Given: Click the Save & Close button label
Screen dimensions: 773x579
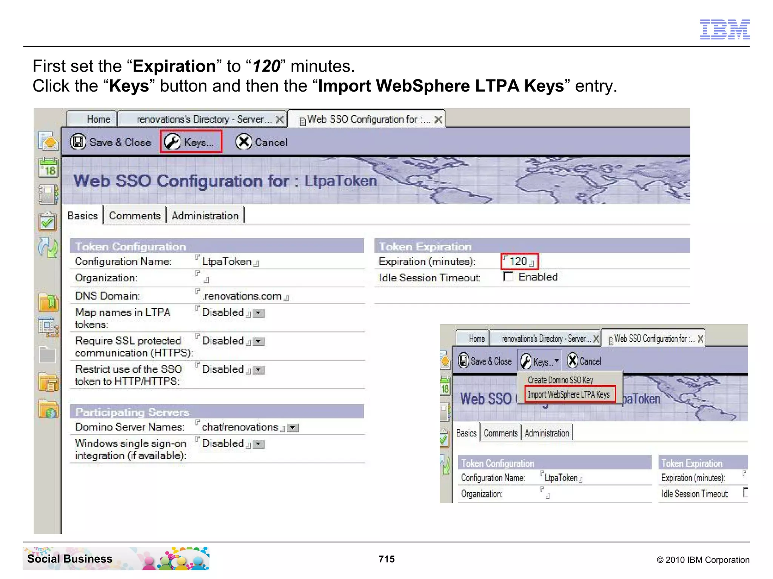Looking at the screenshot, I should point(120,142).
